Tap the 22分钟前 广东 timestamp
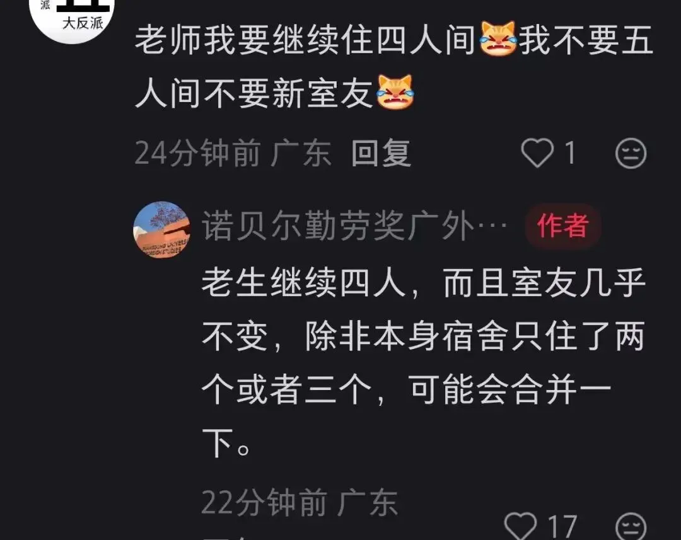This screenshot has width=681, height=540. (x=300, y=502)
